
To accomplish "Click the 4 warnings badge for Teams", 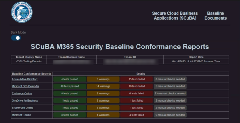I will (103, 115).
